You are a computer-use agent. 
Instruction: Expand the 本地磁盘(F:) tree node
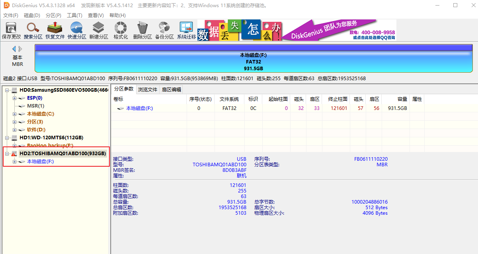click(15, 162)
